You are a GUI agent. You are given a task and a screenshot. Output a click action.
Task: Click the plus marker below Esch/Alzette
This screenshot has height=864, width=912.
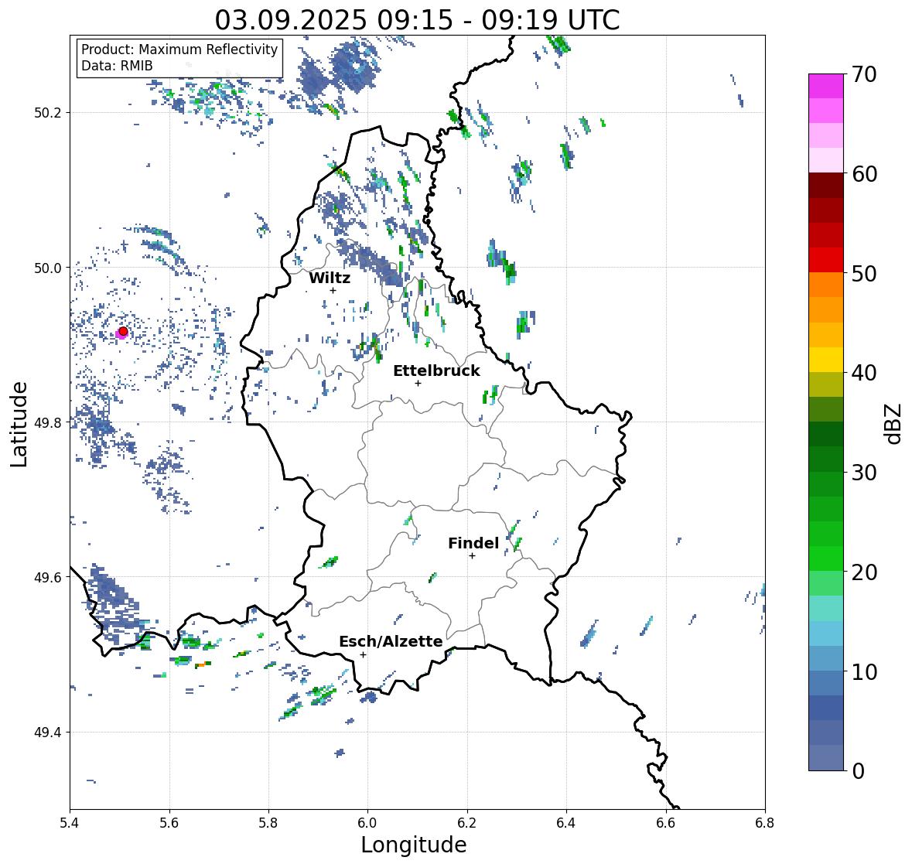[363, 654]
